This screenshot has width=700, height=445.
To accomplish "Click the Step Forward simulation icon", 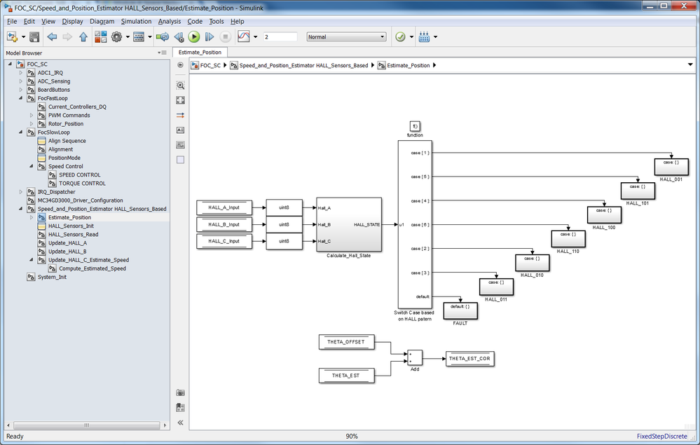I will click(x=210, y=37).
